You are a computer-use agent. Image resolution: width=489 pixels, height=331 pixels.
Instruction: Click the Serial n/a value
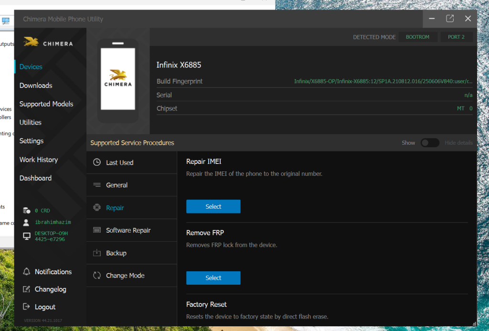click(468, 95)
